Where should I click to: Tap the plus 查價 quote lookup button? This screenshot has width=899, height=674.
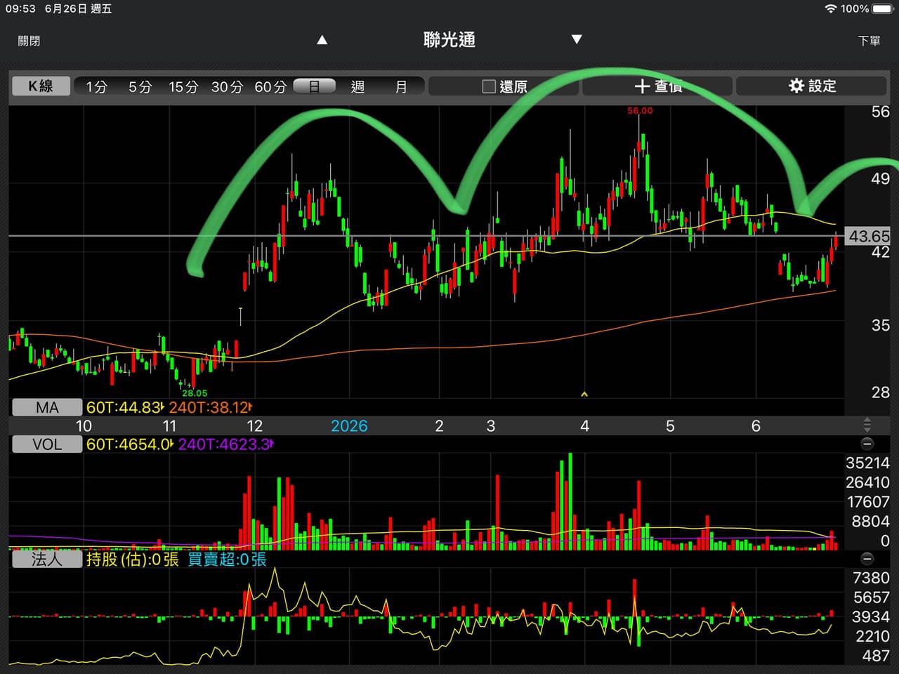[657, 86]
